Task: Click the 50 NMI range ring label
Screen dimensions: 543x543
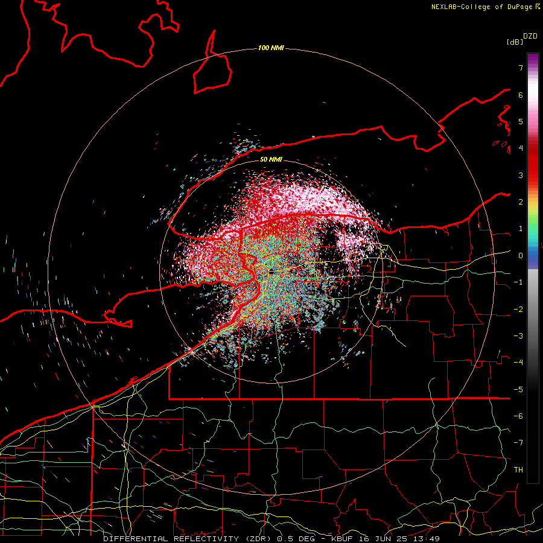Action: point(271,159)
